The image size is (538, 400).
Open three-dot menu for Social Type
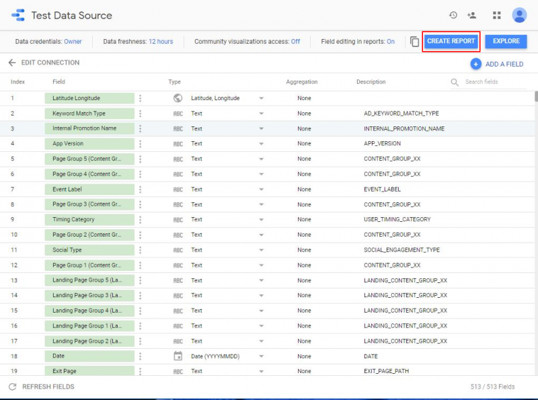(x=141, y=250)
